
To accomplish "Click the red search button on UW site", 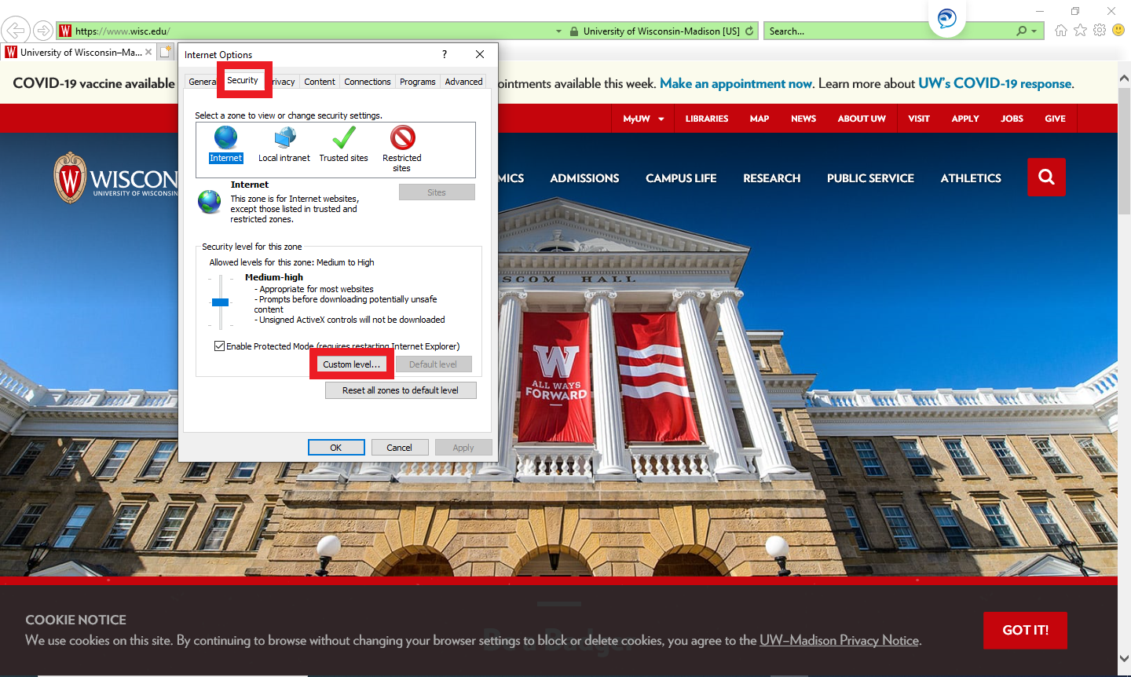I will coord(1046,177).
